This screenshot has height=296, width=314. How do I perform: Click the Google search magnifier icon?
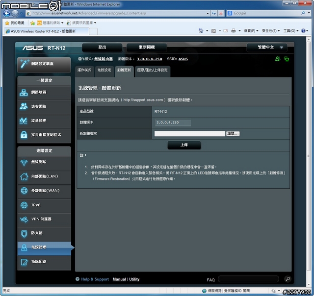[303, 13]
